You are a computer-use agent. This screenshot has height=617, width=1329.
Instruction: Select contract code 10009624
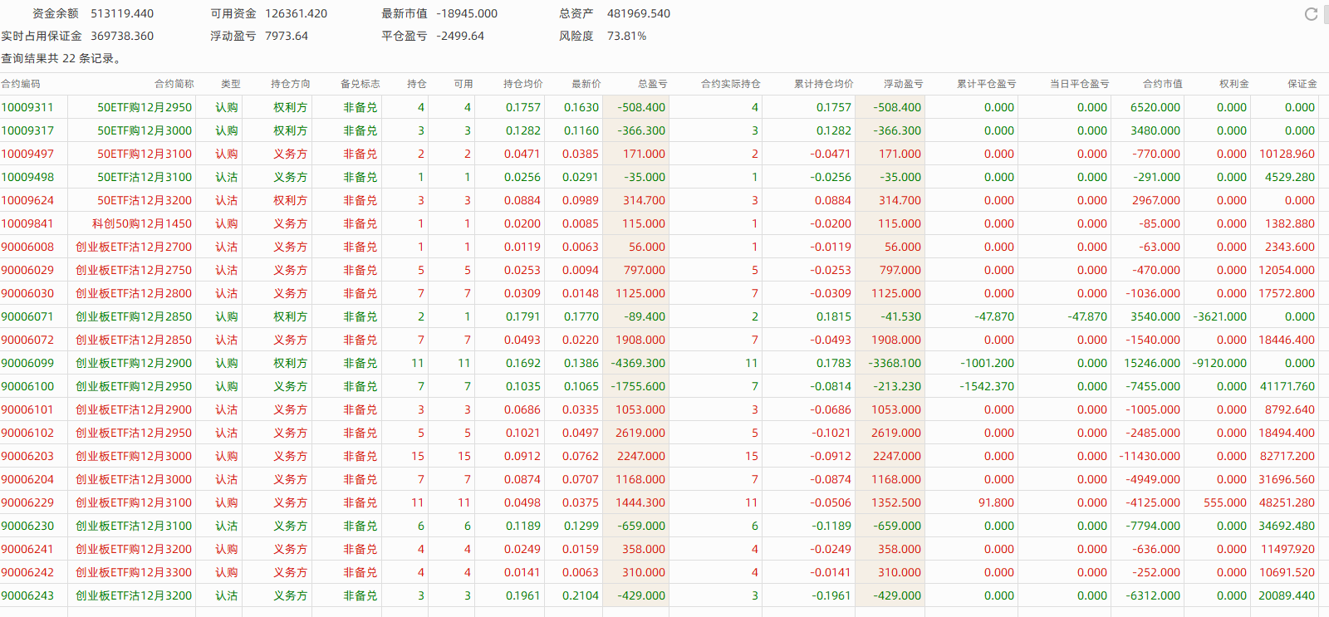pyautogui.click(x=27, y=200)
